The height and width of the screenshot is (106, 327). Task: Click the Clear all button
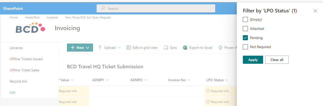coord(277,60)
